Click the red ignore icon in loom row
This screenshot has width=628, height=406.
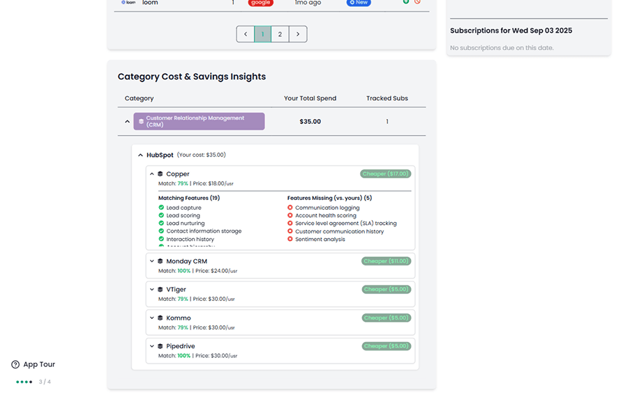pyautogui.click(x=417, y=2)
